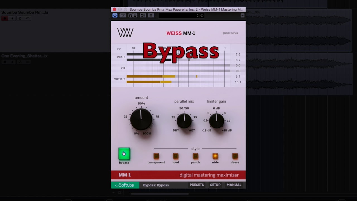This screenshot has height=201, width=357.
Task: Toggle the green bypass button
Action: [124, 154]
